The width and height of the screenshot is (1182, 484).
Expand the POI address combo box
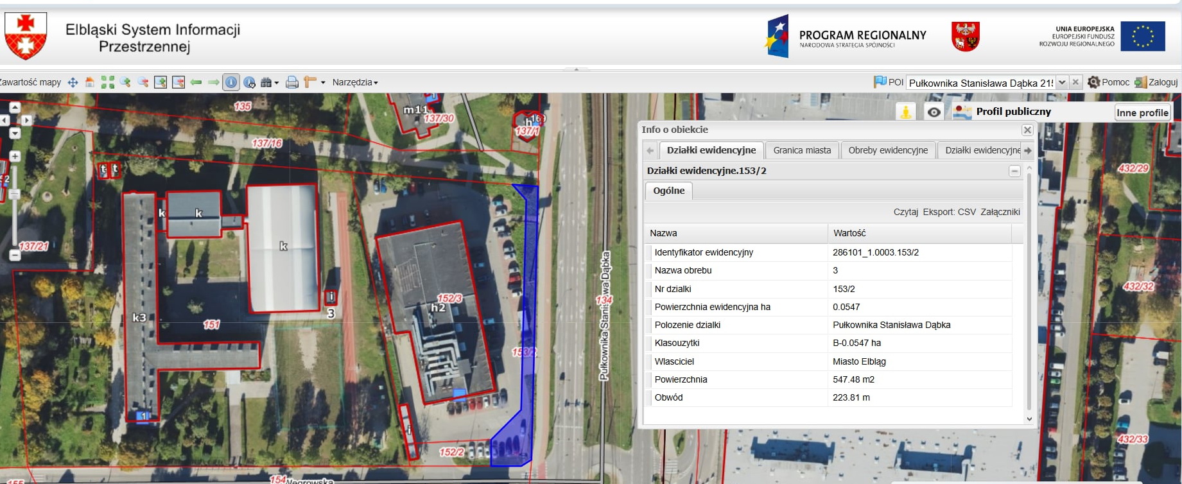[x=1062, y=82]
